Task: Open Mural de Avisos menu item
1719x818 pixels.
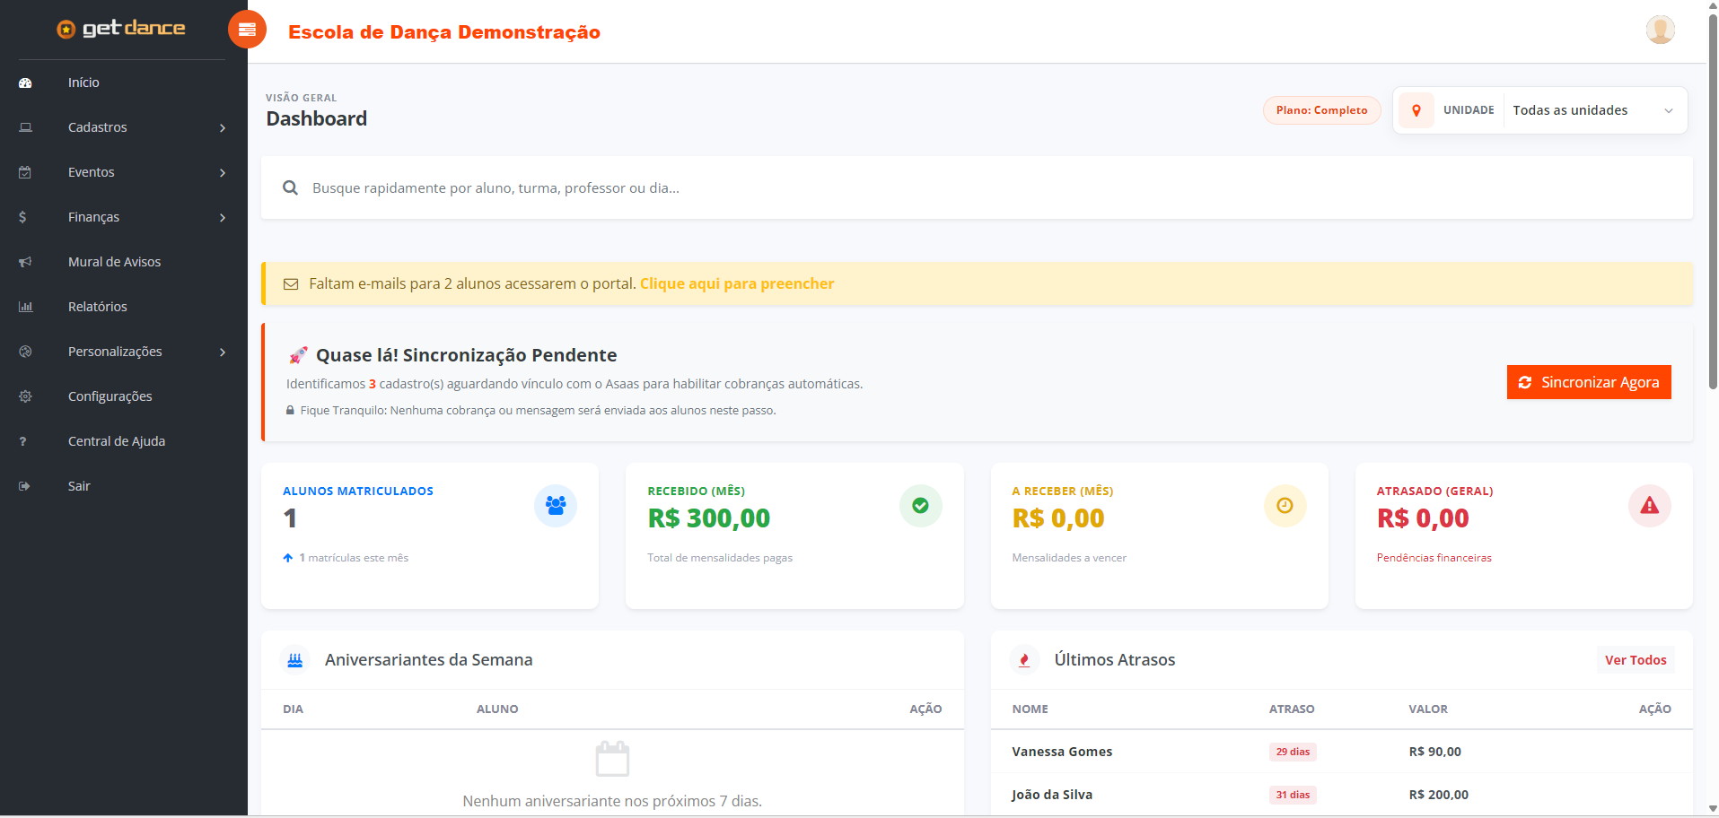Action: (x=114, y=262)
